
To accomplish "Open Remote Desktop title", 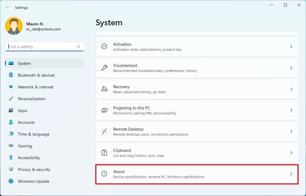I will pos(128,129).
